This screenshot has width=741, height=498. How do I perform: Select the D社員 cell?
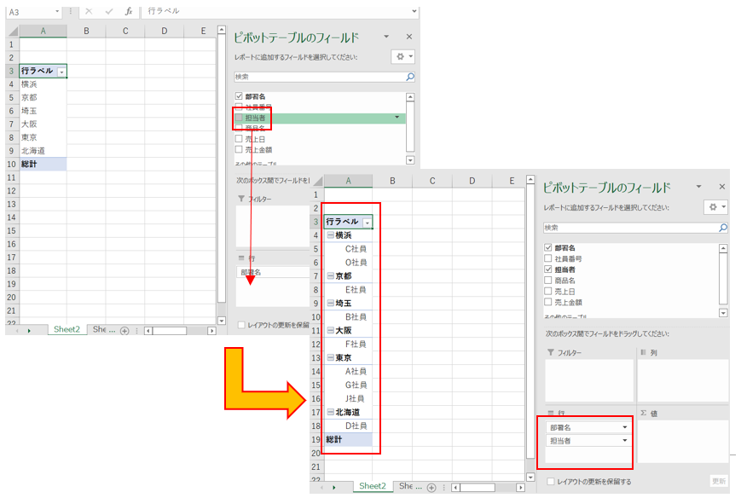356,426
